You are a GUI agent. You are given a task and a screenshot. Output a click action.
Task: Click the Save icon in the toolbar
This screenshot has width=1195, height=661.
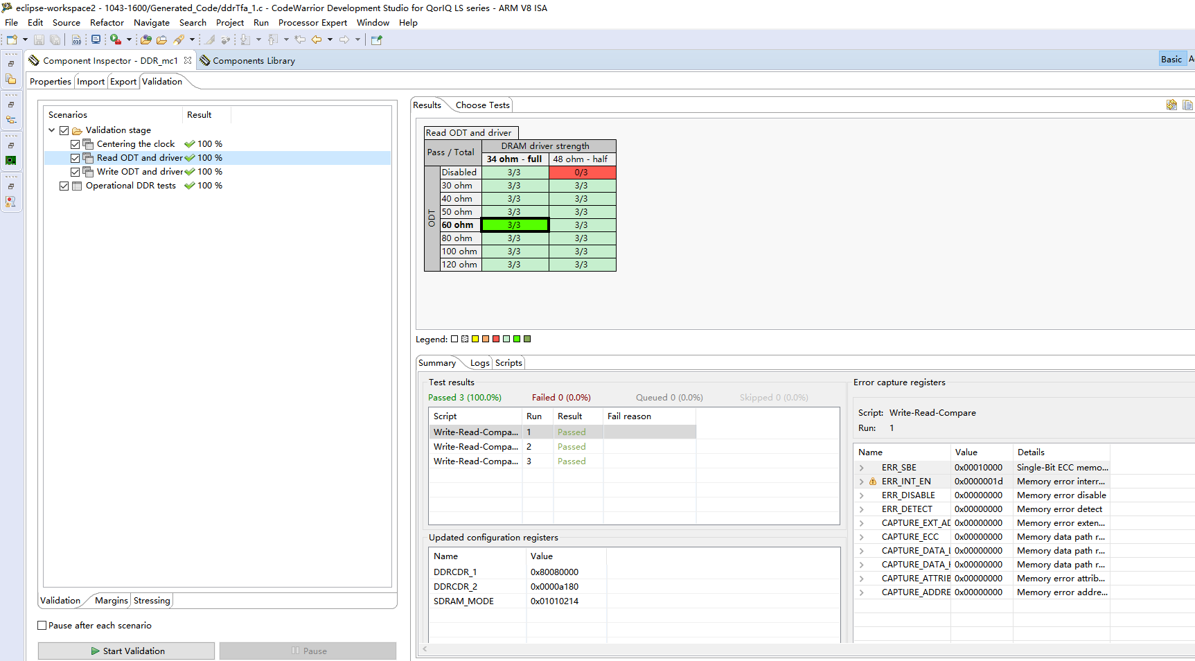pos(39,39)
